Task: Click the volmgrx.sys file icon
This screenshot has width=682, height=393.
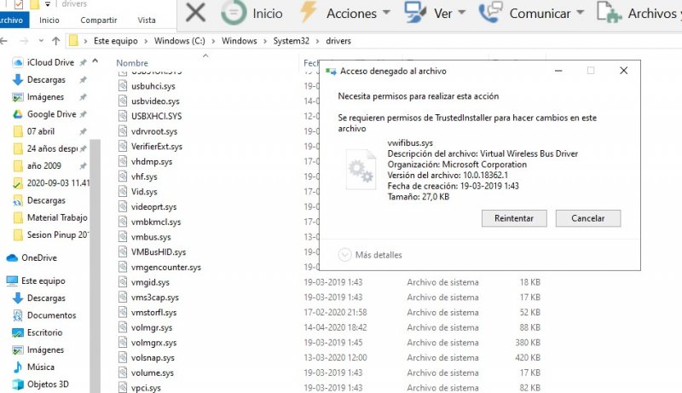Action: (123, 342)
